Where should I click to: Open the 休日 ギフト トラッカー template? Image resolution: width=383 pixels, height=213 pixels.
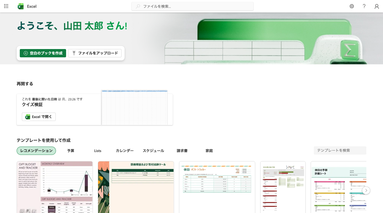(217, 187)
